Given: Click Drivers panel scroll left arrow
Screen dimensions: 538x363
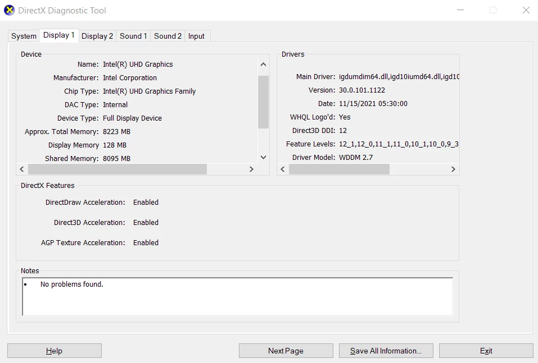Looking at the screenshot, I should pos(283,169).
